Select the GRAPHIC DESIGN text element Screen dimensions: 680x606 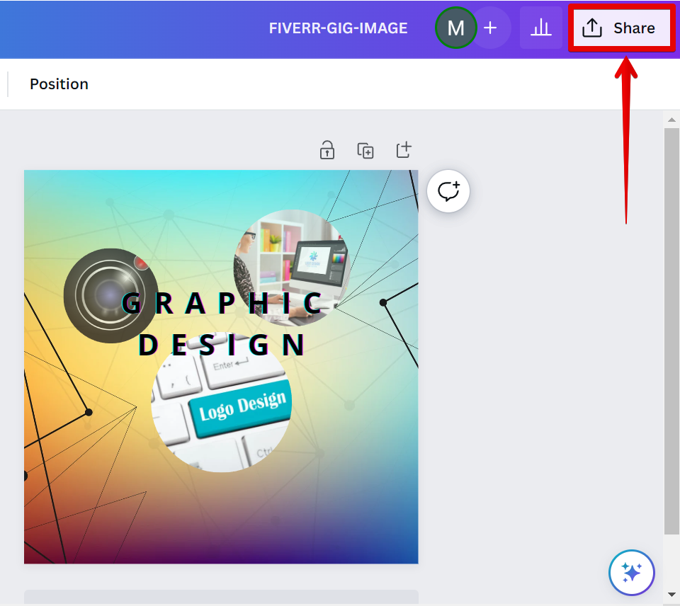pyautogui.click(x=222, y=323)
